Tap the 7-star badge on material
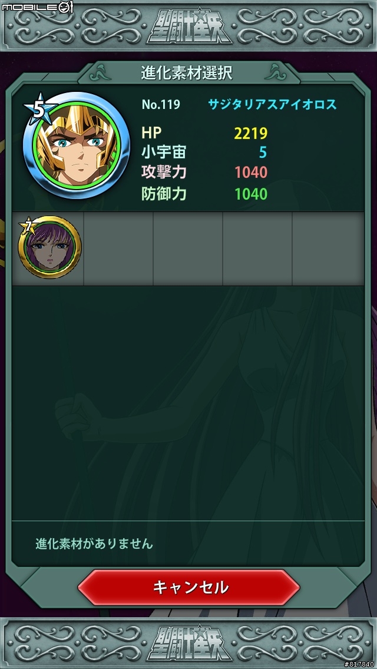Screen dimensions: 377x669 coord(28,227)
